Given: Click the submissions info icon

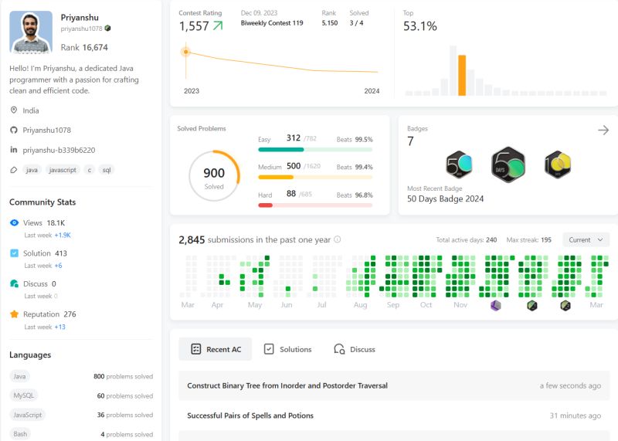Looking at the screenshot, I should point(338,239).
